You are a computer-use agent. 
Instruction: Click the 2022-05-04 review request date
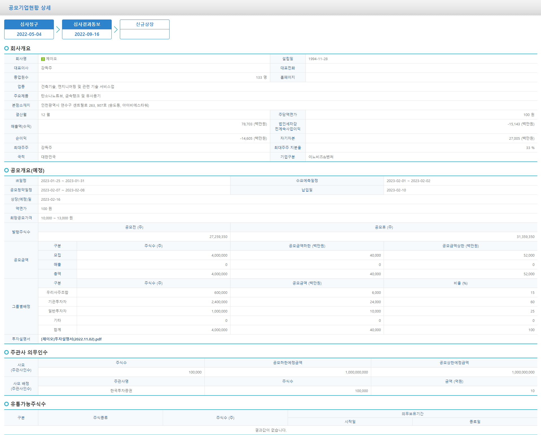(29, 34)
